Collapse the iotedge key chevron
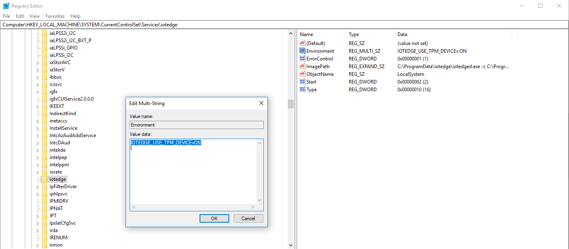 click(37, 179)
